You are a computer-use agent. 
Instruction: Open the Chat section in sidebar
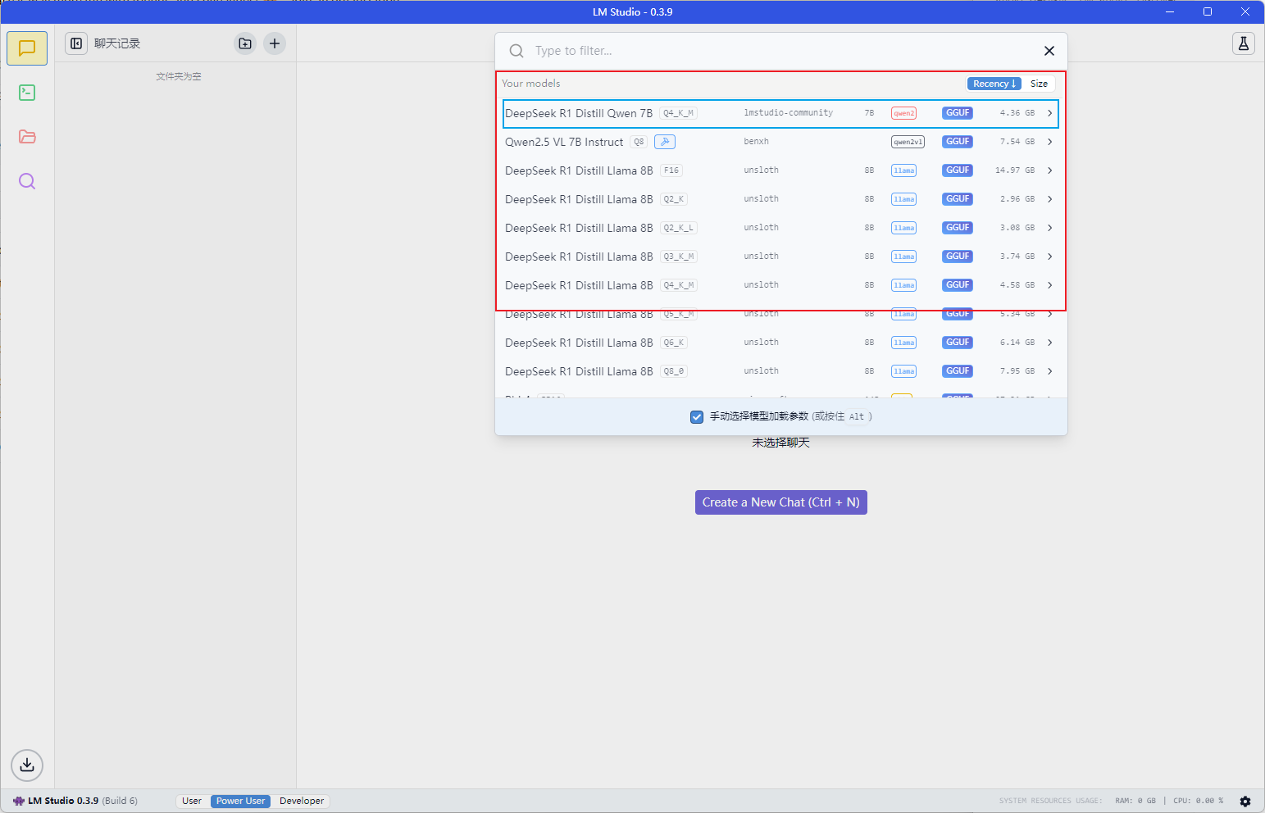pos(27,48)
